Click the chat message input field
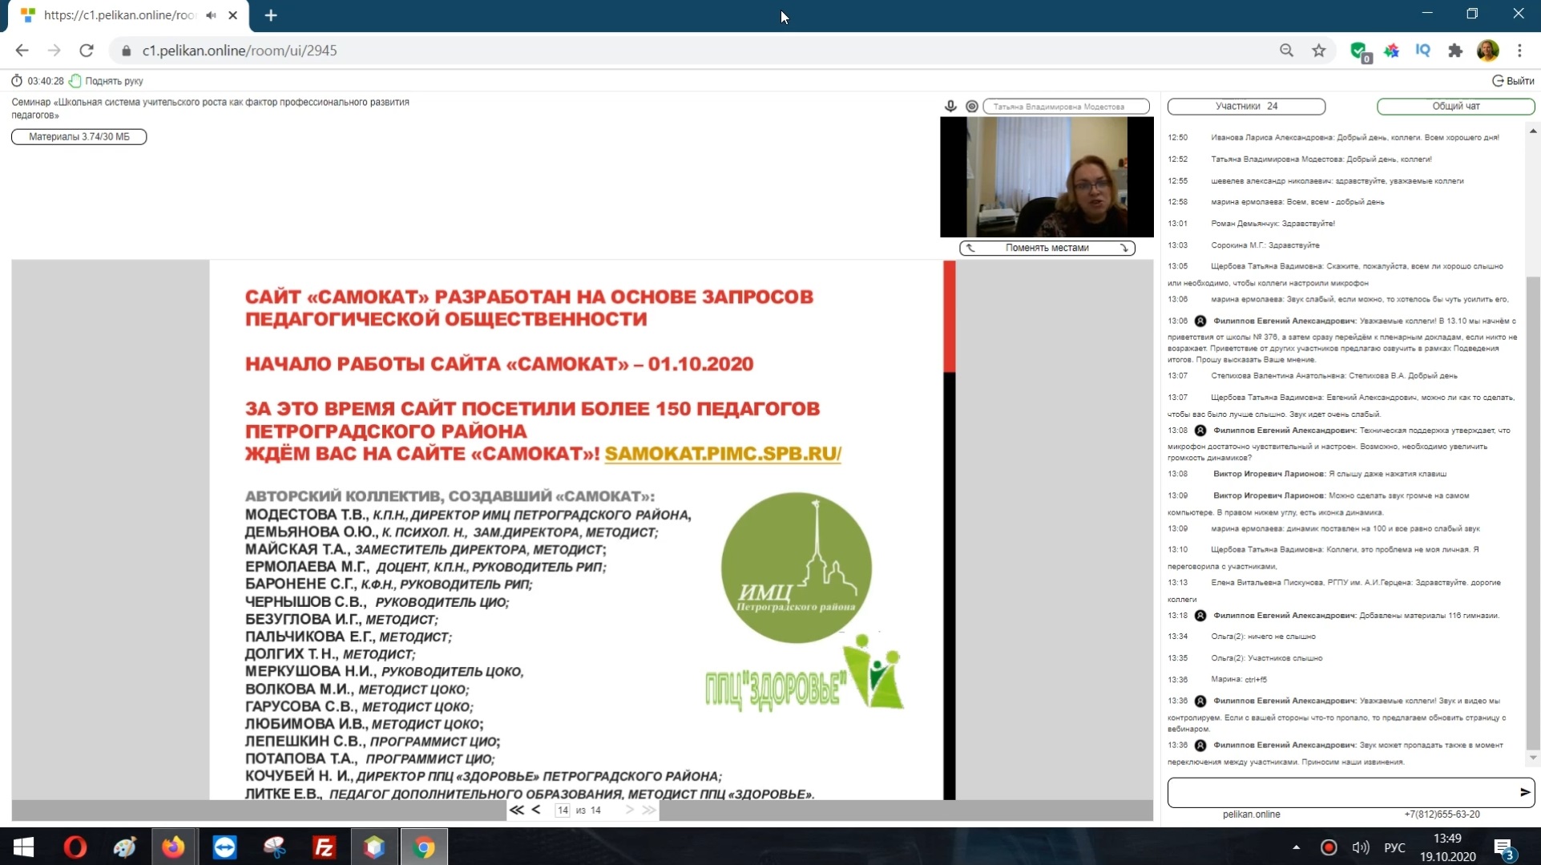This screenshot has width=1541, height=865. pyautogui.click(x=1342, y=792)
